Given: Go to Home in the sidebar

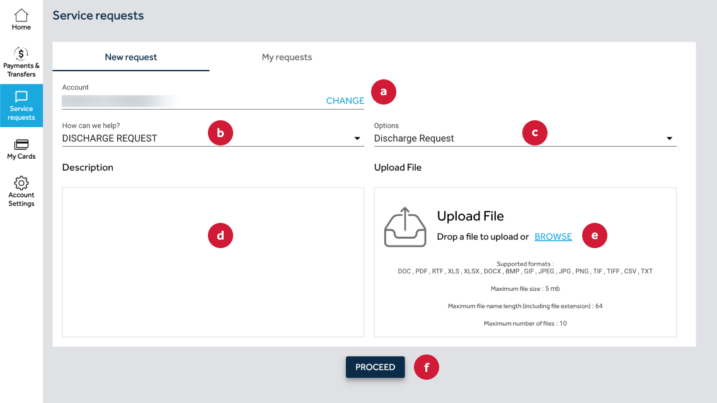Looking at the screenshot, I should [21, 20].
